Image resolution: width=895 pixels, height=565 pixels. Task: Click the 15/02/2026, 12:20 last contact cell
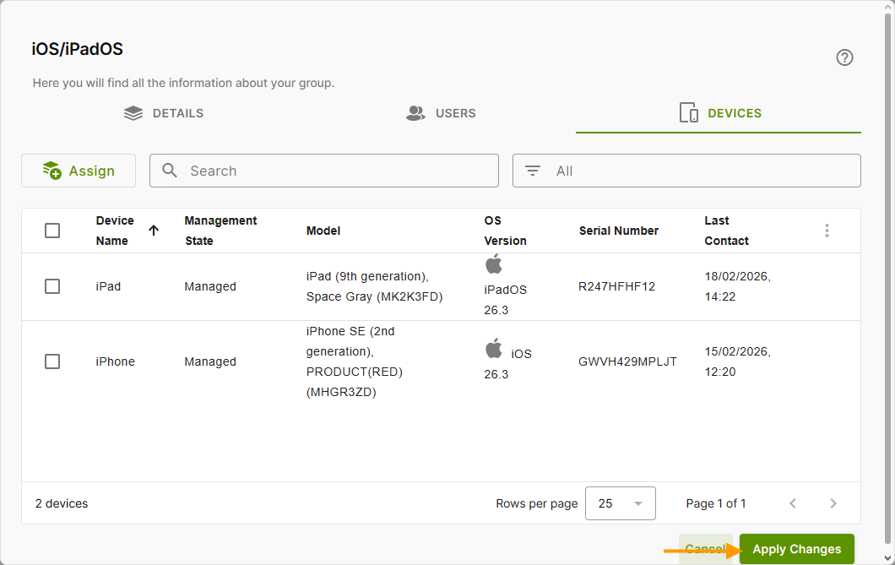pos(737,361)
